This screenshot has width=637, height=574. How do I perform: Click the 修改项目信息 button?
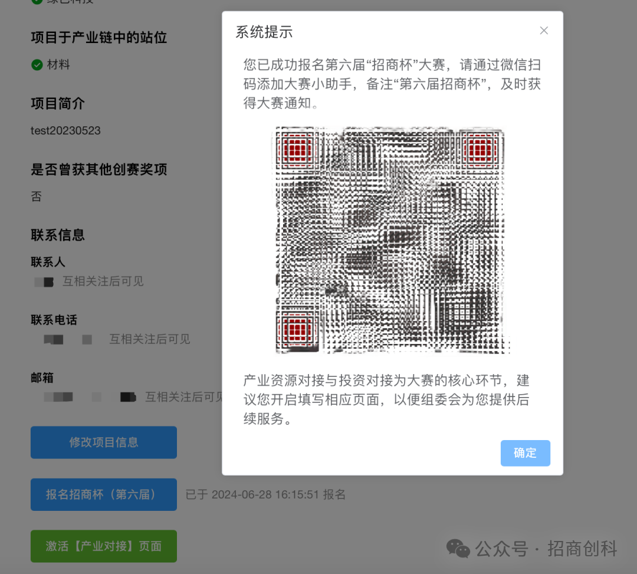point(104,442)
